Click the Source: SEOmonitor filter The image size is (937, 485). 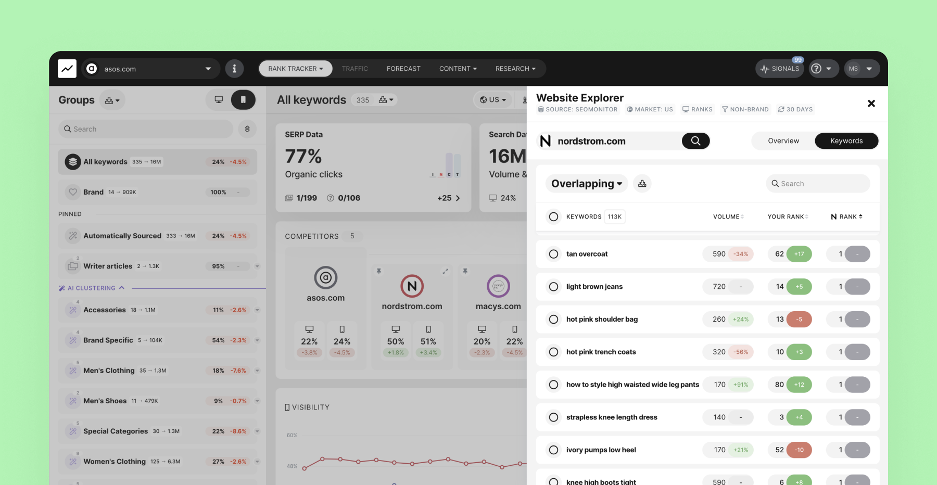coord(578,109)
